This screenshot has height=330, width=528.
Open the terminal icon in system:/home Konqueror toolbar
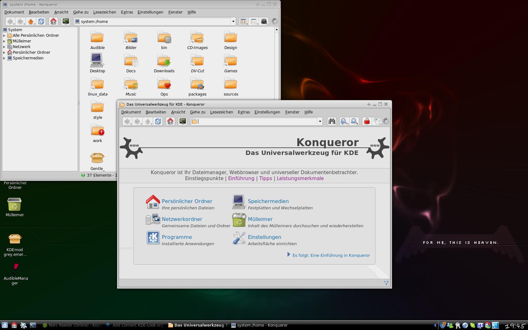66,21
